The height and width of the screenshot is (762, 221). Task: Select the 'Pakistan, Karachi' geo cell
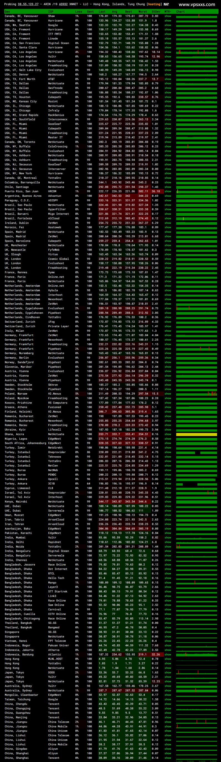pos(18,533)
